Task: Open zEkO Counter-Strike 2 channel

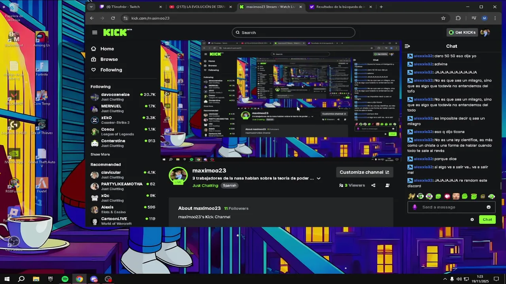Action: [x=123, y=120]
